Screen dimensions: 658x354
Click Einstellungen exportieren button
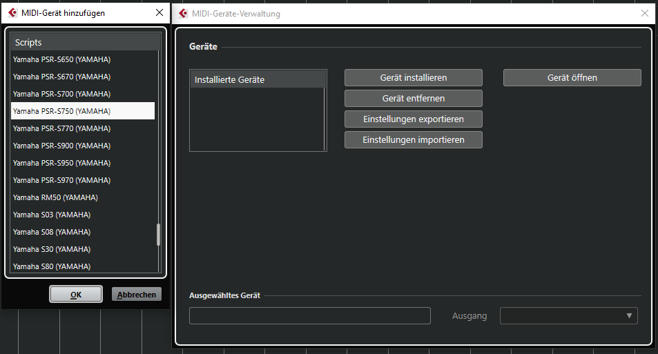coord(414,119)
